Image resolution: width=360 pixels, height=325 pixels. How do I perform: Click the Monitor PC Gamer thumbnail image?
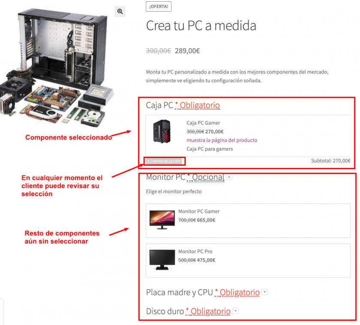pyautogui.click(x=162, y=220)
